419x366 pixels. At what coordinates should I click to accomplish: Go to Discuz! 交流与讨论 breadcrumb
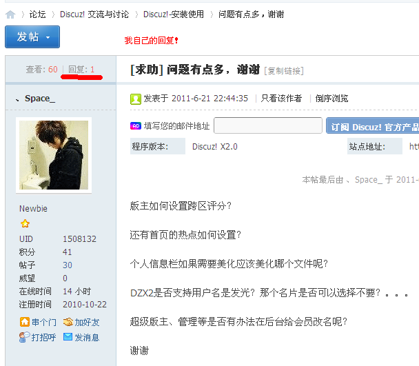point(94,14)
